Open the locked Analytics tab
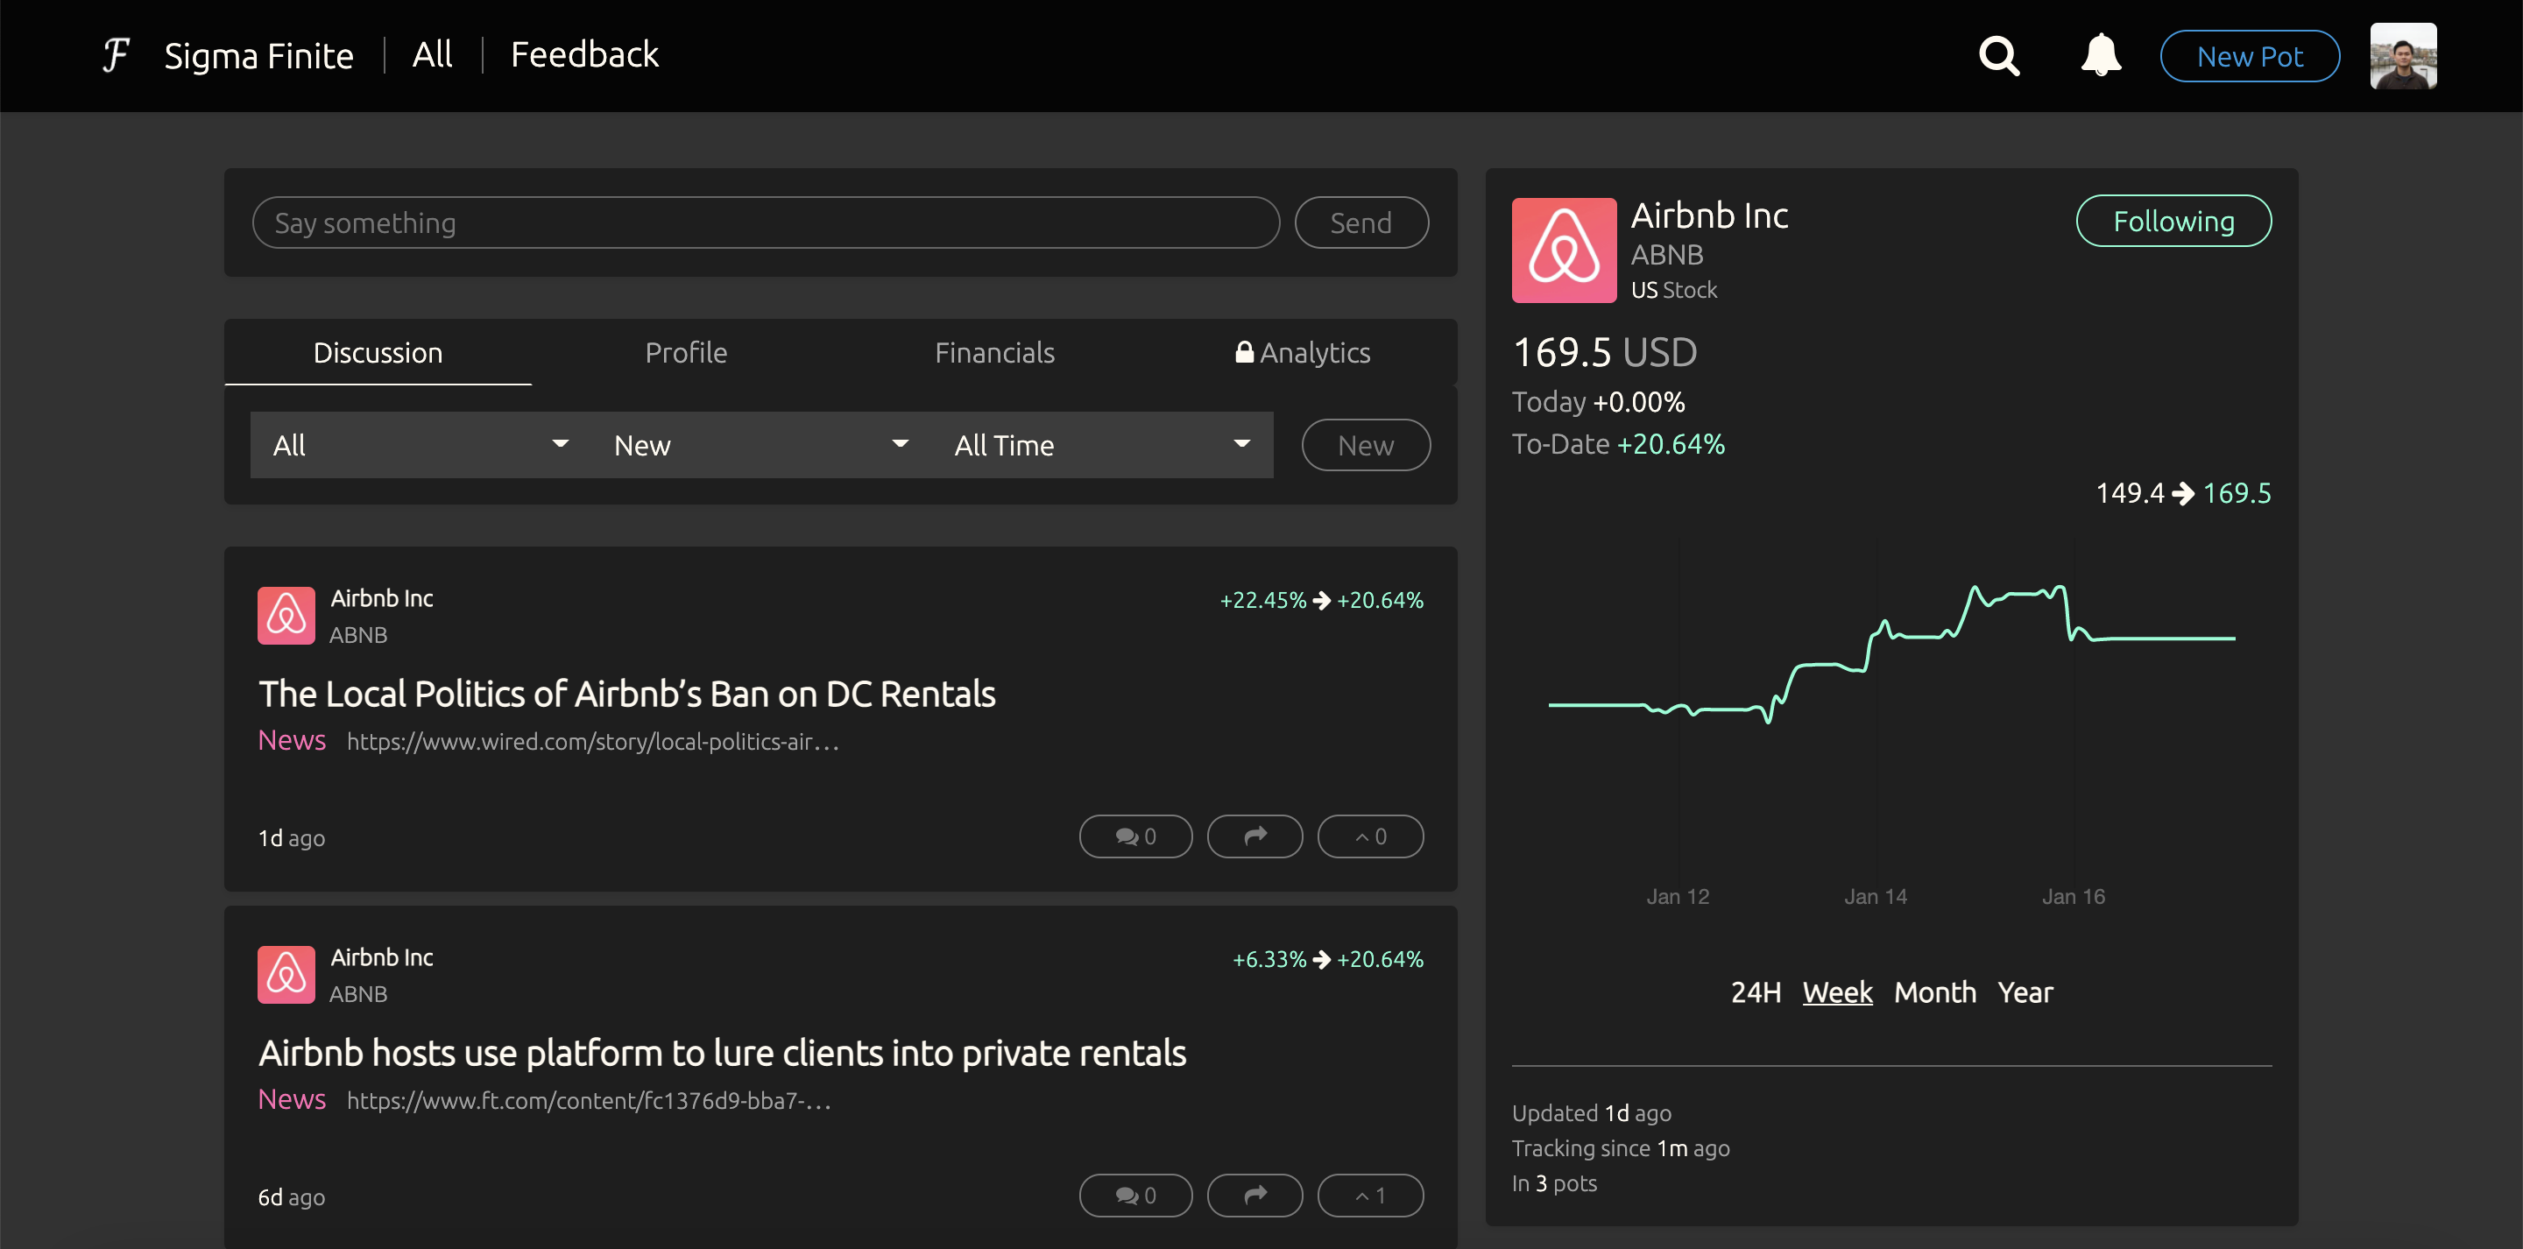2523x1249 pixels. click(1303, 353)
